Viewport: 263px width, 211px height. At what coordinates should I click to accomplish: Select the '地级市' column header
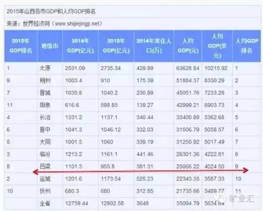50,46
